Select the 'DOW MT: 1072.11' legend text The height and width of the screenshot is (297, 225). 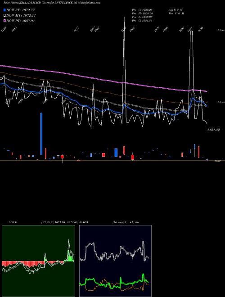21,16
